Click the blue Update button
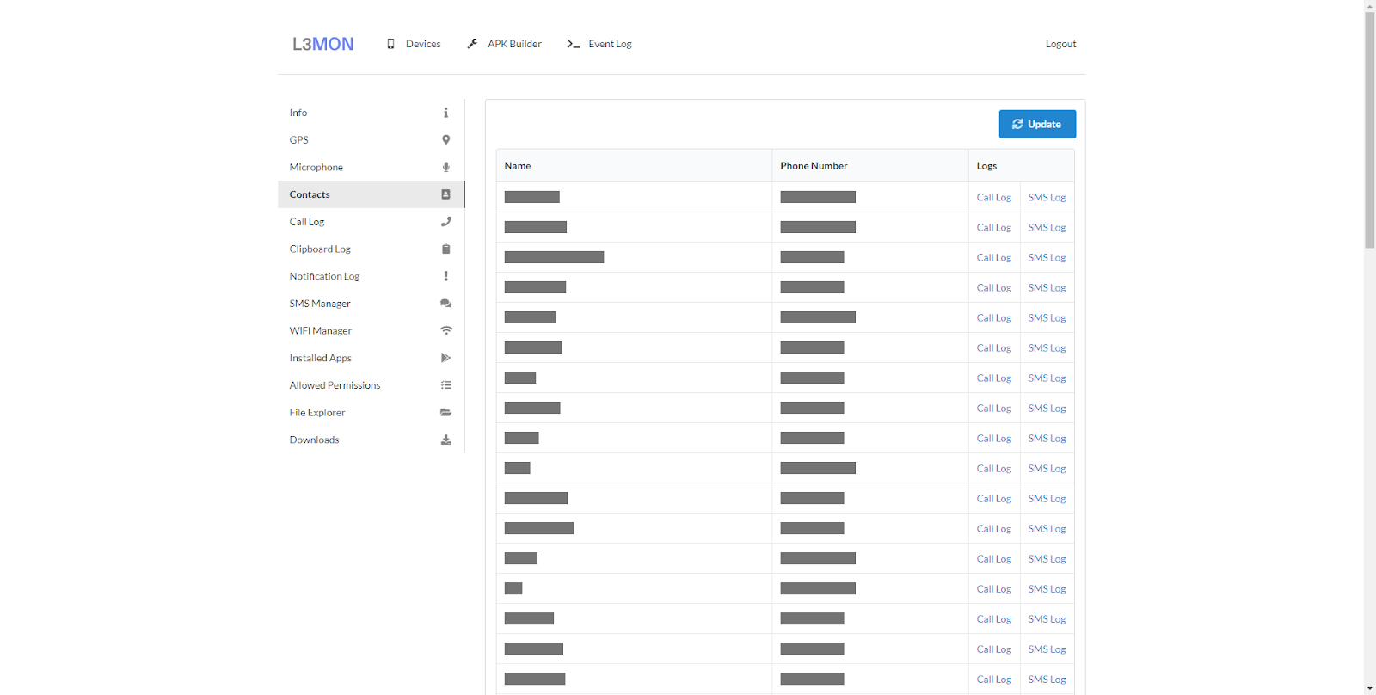 coord(1037,124)
